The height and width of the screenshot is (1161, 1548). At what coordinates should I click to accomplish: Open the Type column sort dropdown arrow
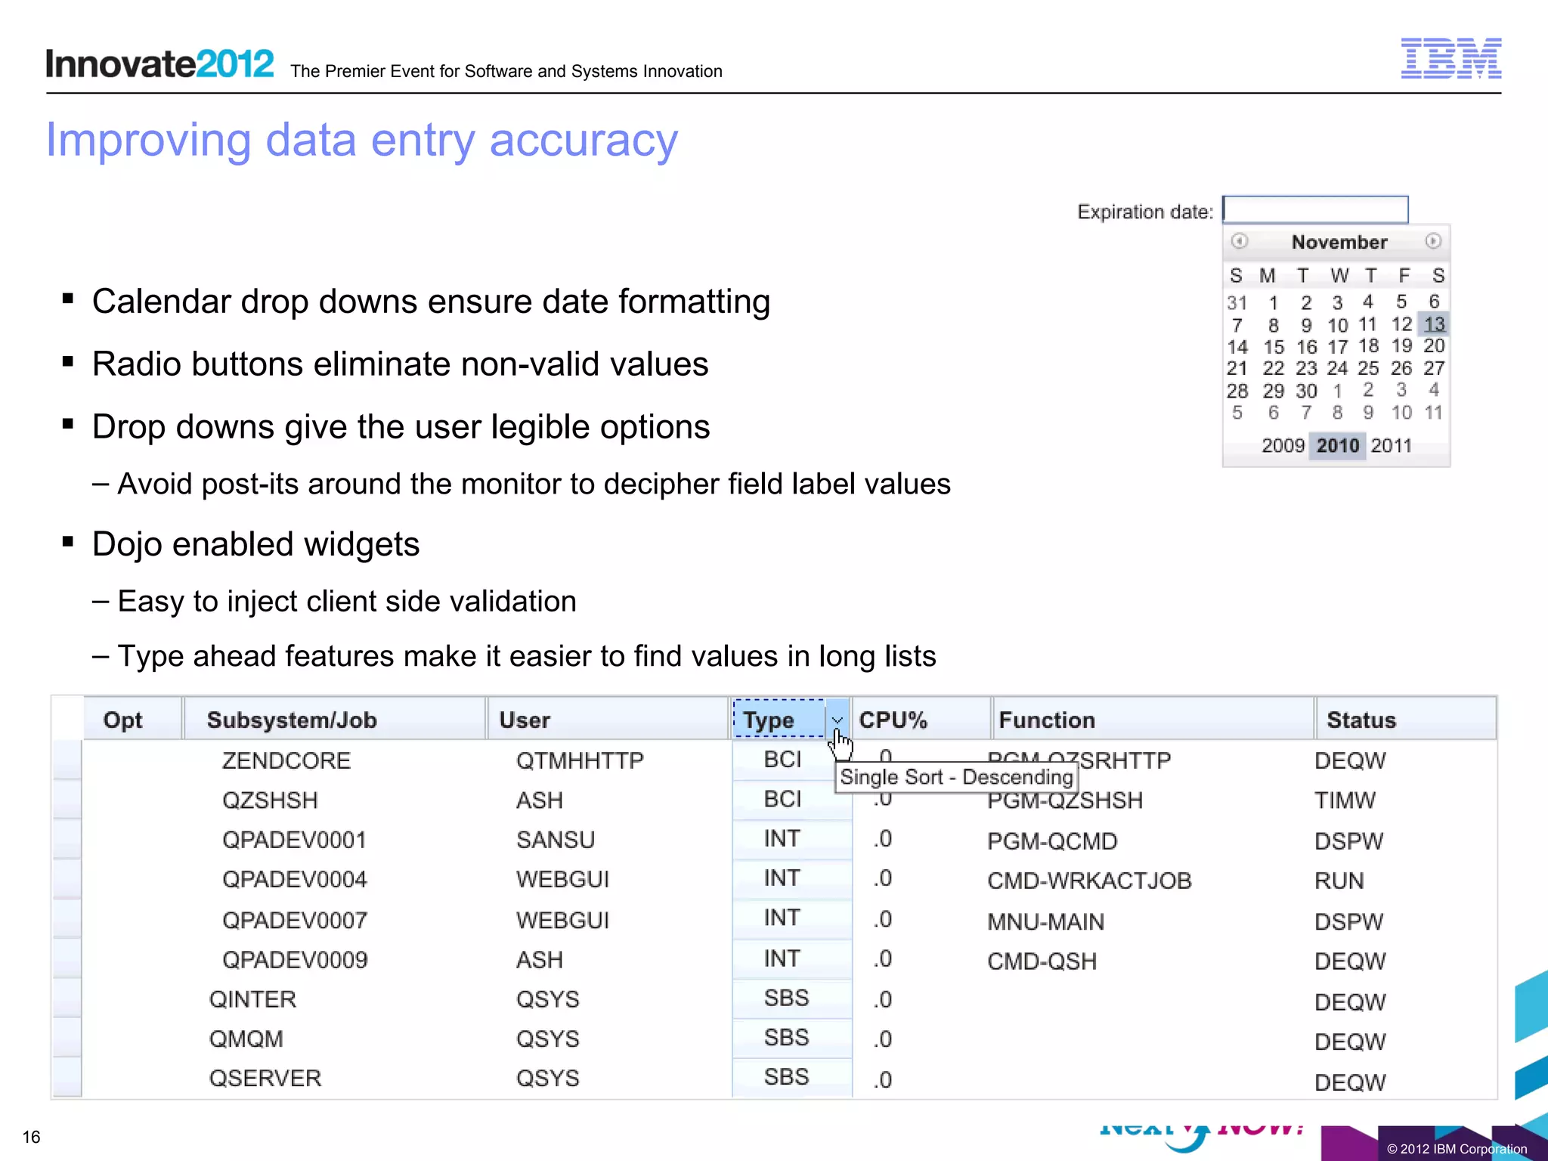pos(837,720)
